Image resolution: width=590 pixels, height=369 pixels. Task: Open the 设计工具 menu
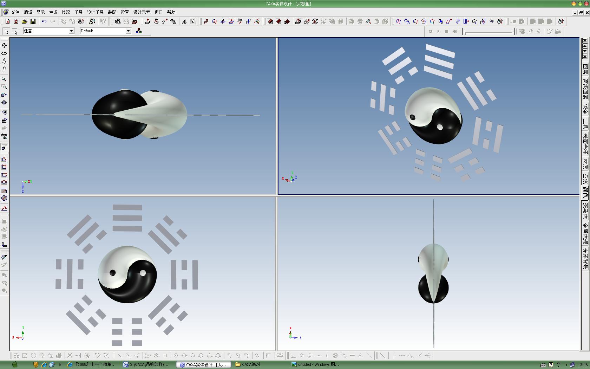[x=95, y=12]
